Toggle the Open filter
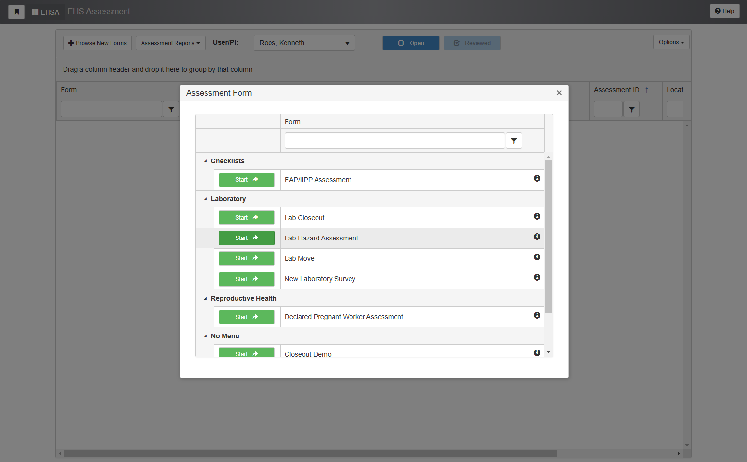747x462 pixels. (411, 43)
